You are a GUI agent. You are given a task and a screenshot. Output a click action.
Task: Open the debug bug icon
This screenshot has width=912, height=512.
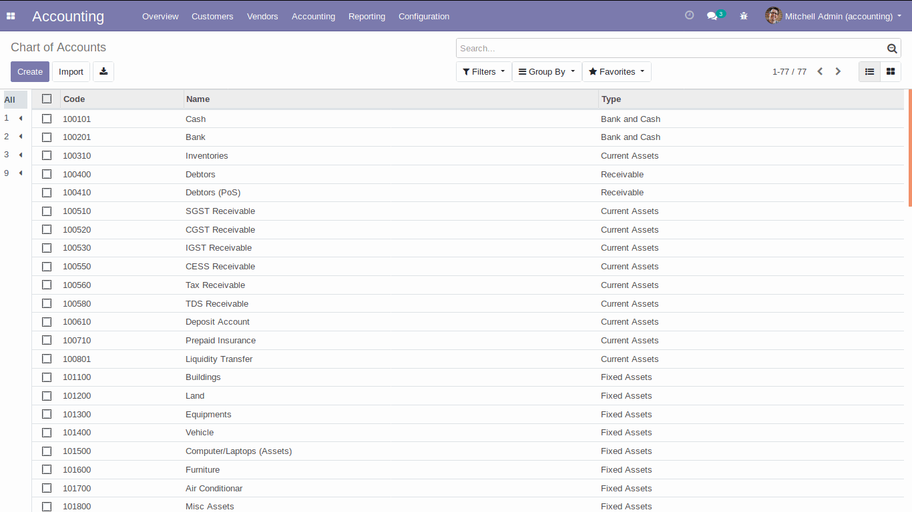[x=744, y=16]
